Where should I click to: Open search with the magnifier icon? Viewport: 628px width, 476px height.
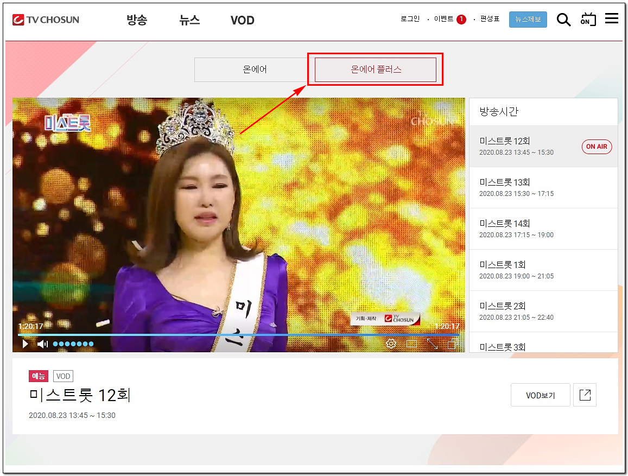563,19
